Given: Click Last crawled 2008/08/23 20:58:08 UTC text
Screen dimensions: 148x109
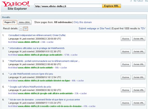Looking at the screenshot, I should click(x=41, y=39).
